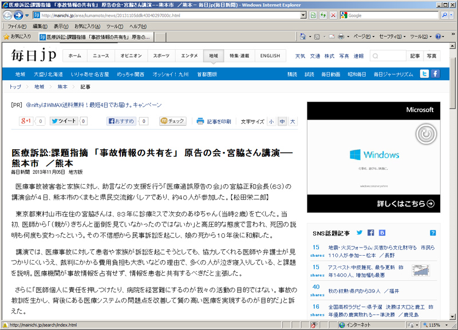Select the ENGLISH navigation tab
The image size is (458, 330).
click(x=270, y=55)
